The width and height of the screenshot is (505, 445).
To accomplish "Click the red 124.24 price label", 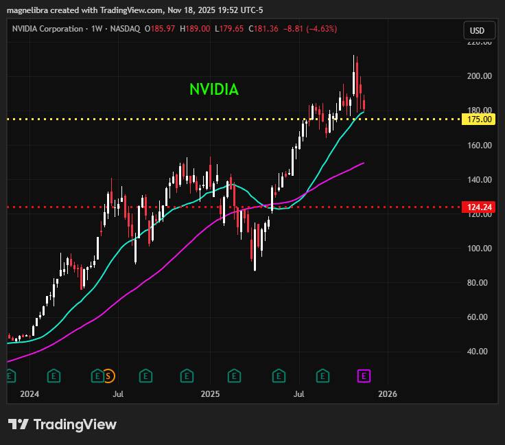I will click(479, 207).
